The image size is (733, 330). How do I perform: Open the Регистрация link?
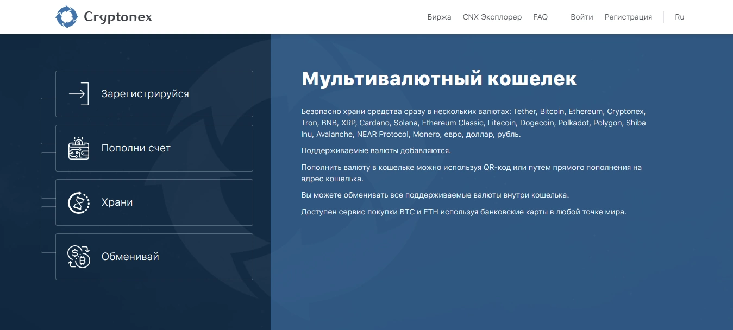click(628, 17)
